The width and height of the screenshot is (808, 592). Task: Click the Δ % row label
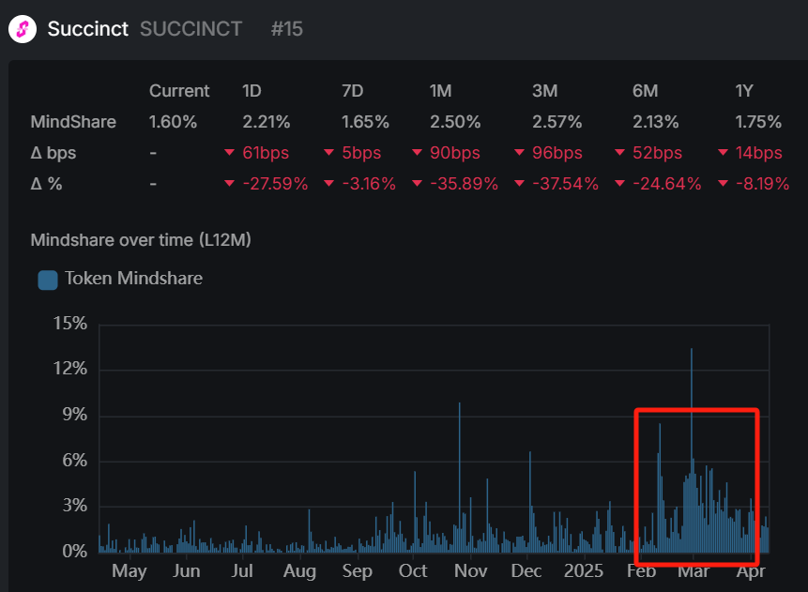point(46,184)
